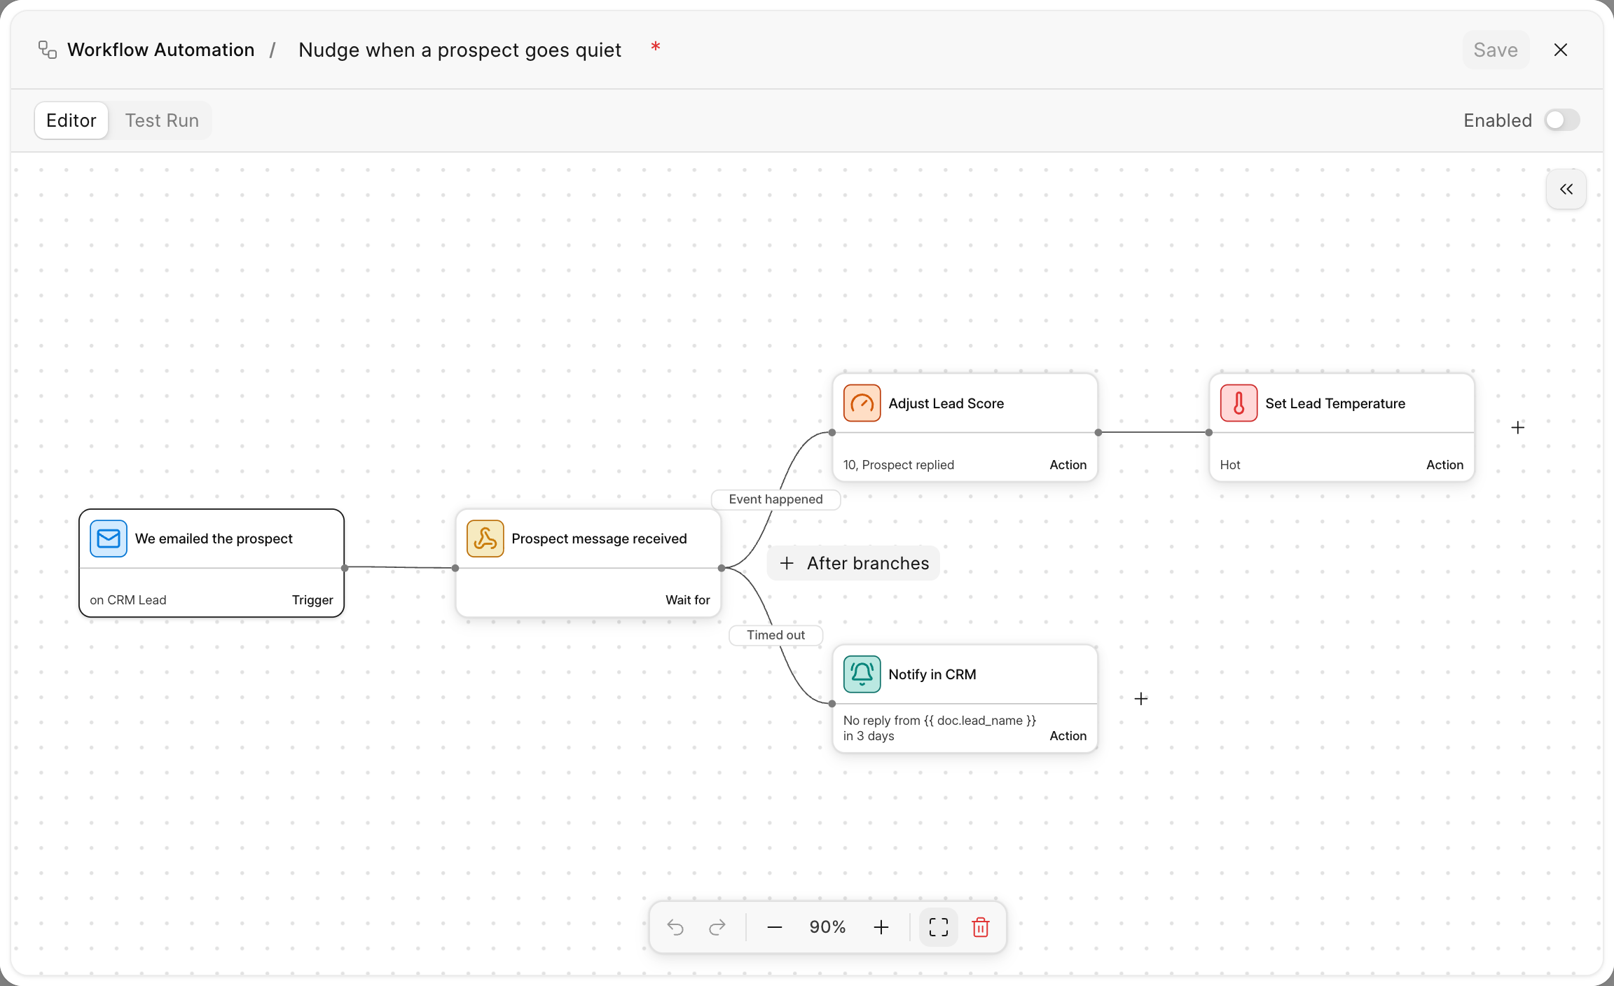Viewport: 1614px width, 986px height.
Task: Open the Workflow Automation breadcrumb link
Action: pyautogui.click(x=160, y=50)
